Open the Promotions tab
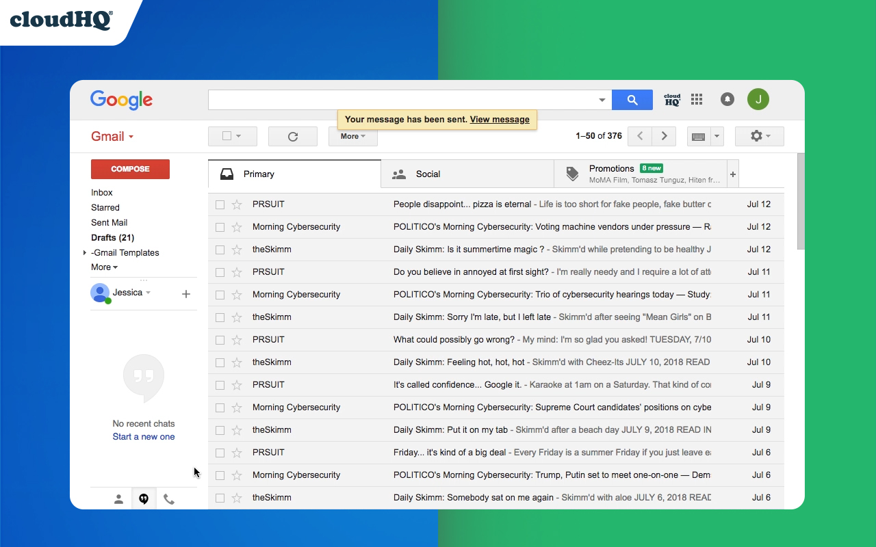876x547 pixels. coord(612,169)
